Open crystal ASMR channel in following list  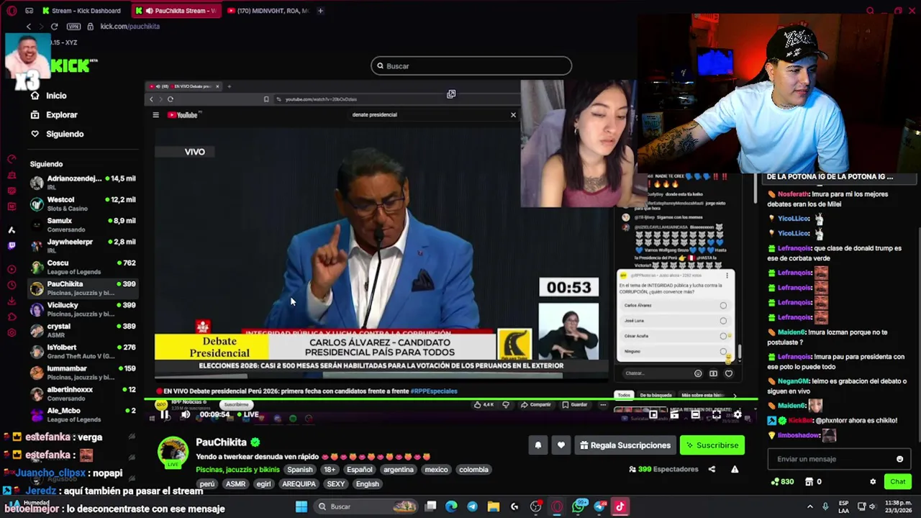click(x=83, y=330)
